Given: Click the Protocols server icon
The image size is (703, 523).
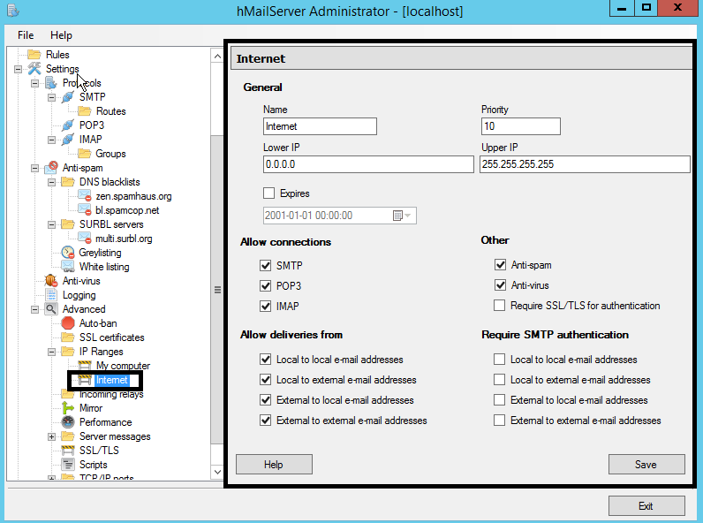Looking at the screenshot, I should click(50, 83).
